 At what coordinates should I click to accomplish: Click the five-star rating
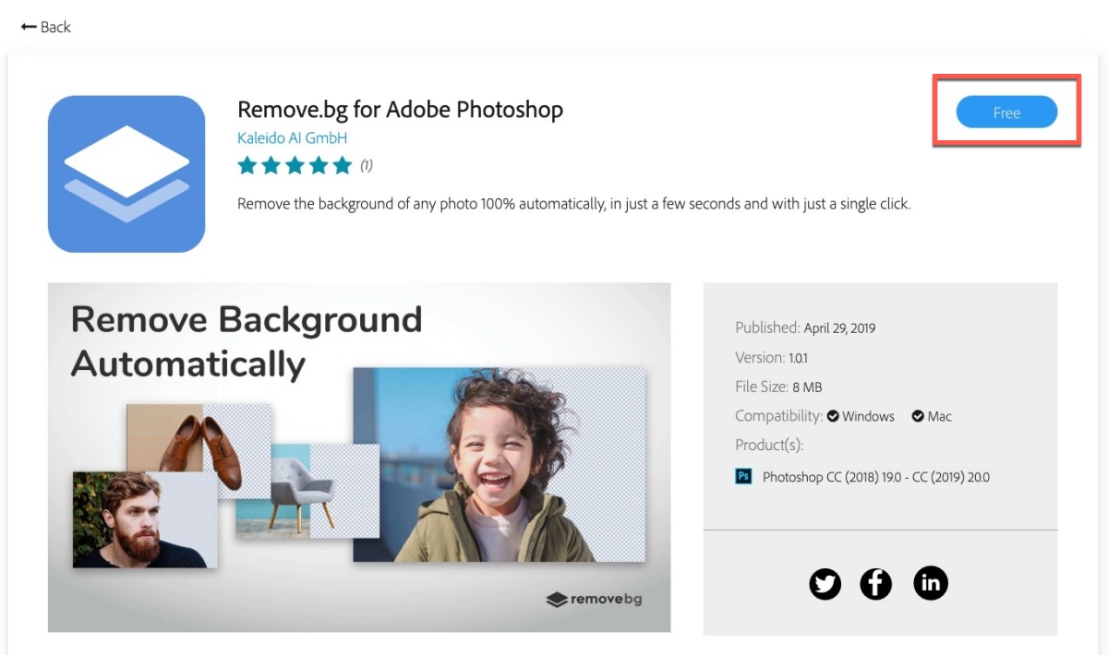coord(295,165)
